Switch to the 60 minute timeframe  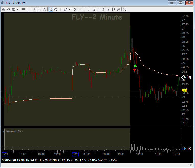click(109, 9)
